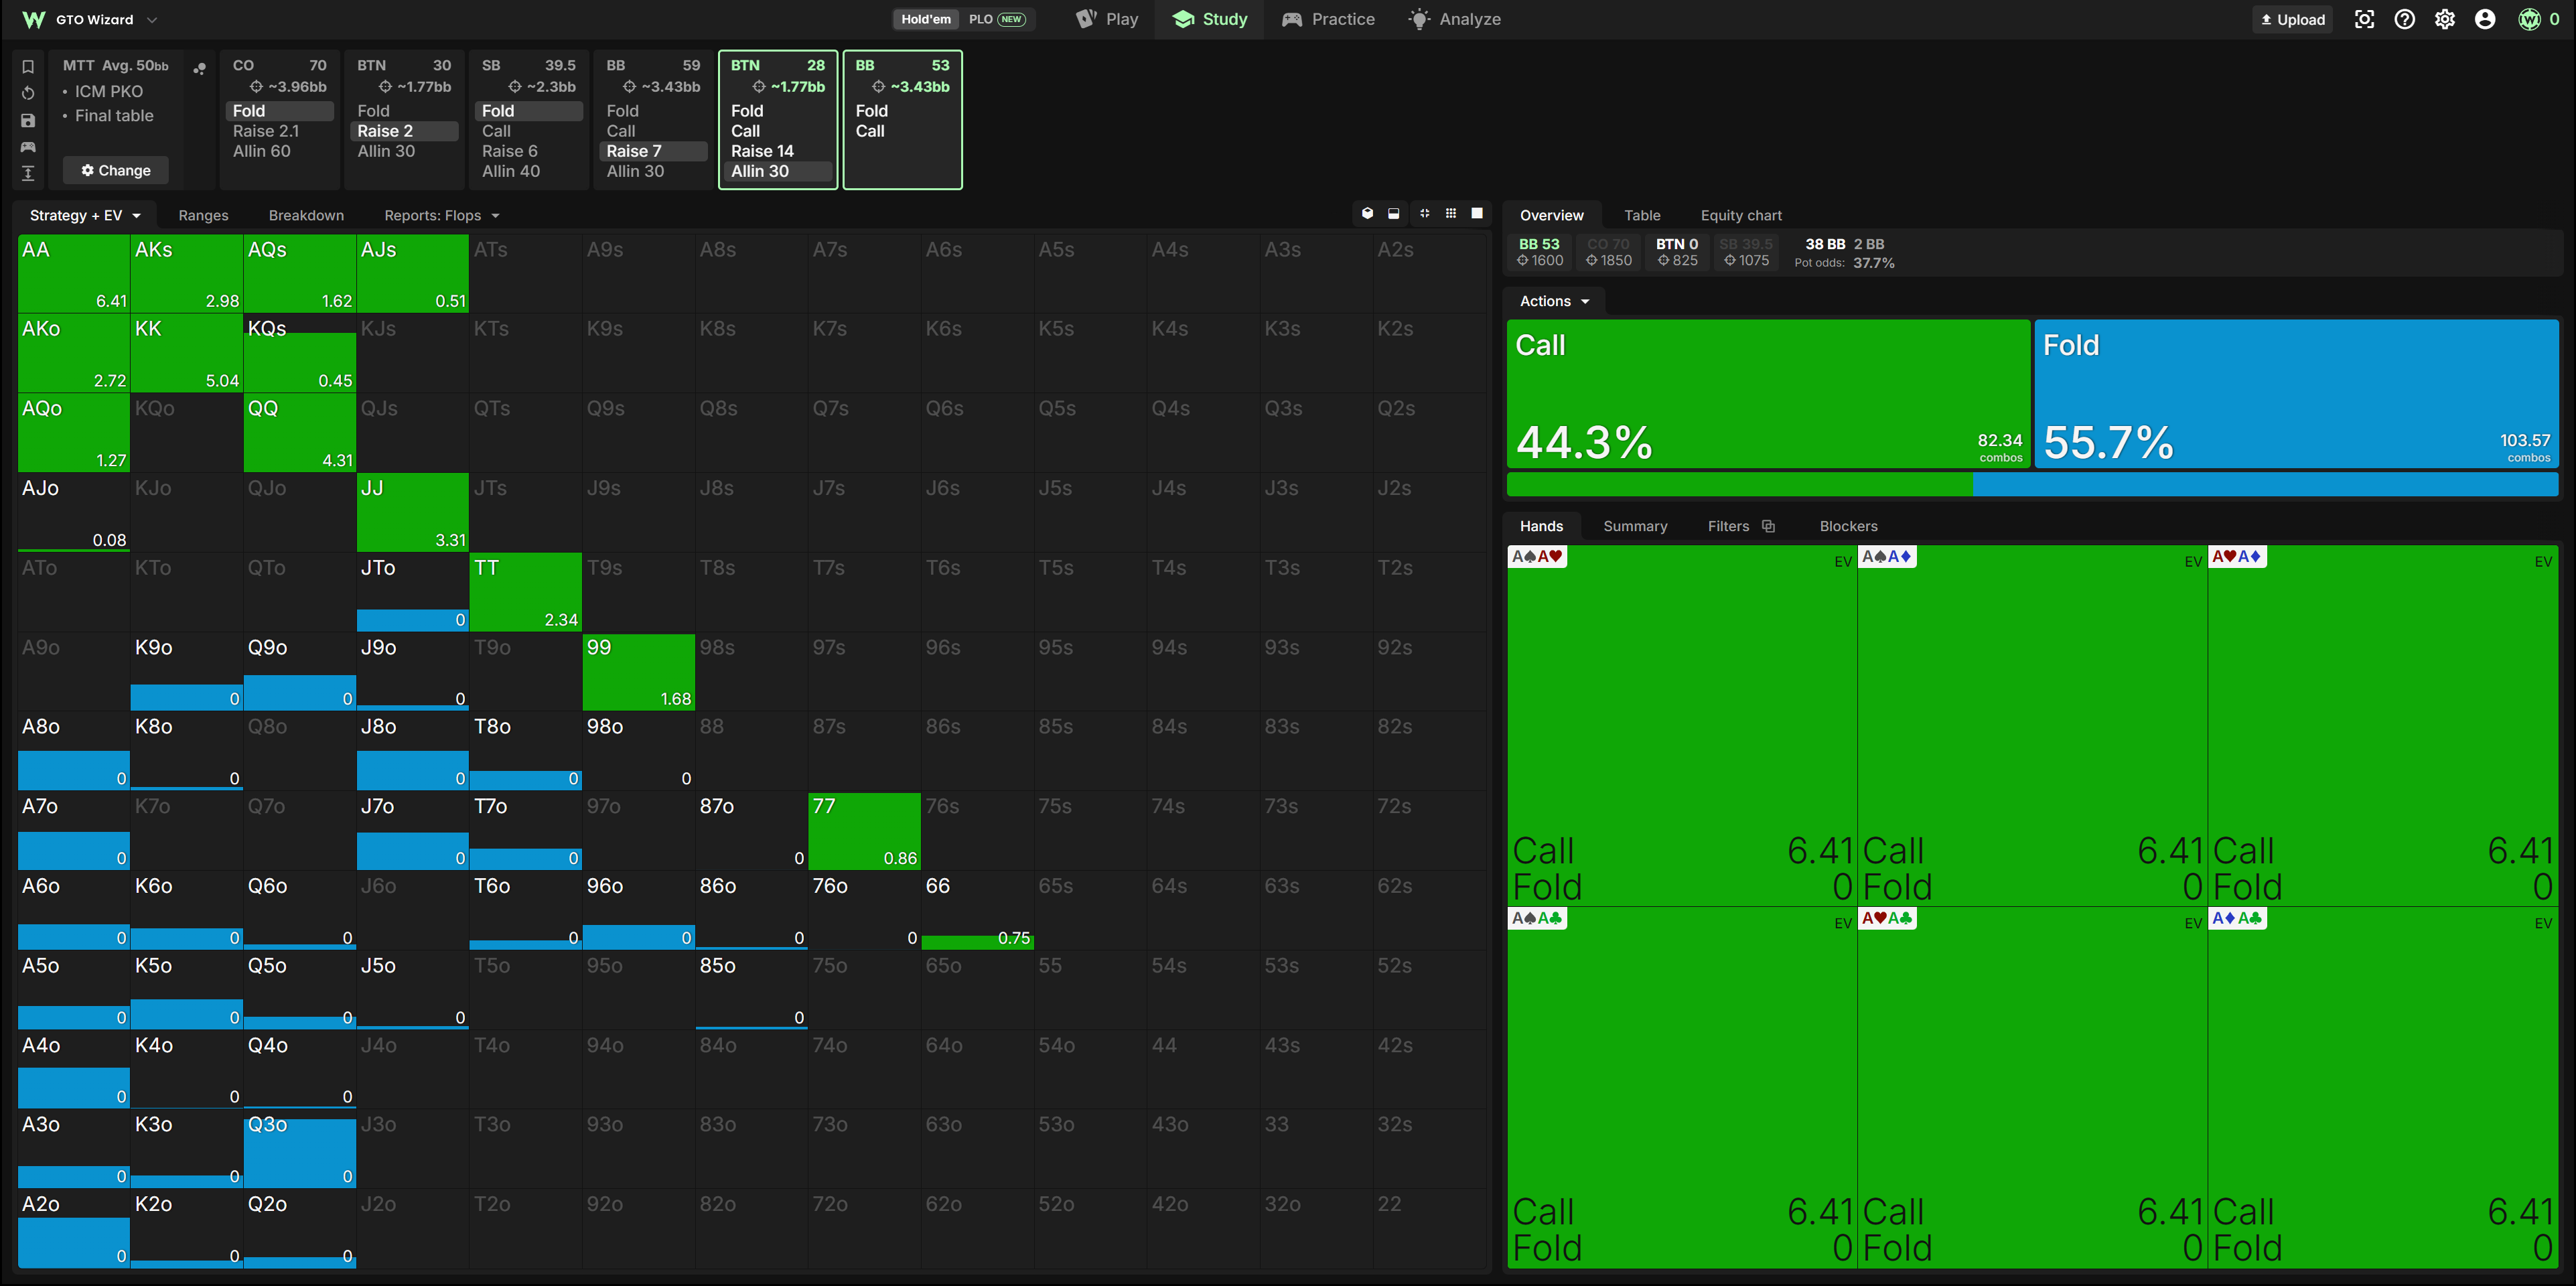This screenshot has width=2576, height=1286.
Task: Click the chip dots icon beside MTT Avg. 50bb
Action: [200, 68]
